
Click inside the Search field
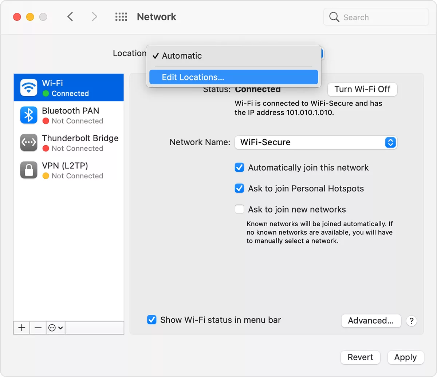tap(375, 17)
